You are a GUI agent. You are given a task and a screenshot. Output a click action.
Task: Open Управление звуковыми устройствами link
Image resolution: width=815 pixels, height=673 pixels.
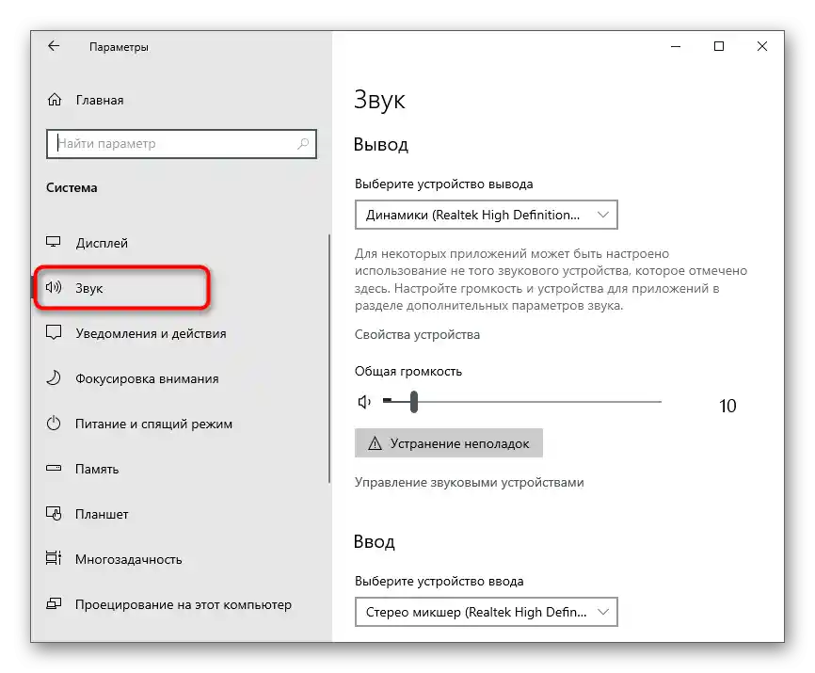coord(469,482)
